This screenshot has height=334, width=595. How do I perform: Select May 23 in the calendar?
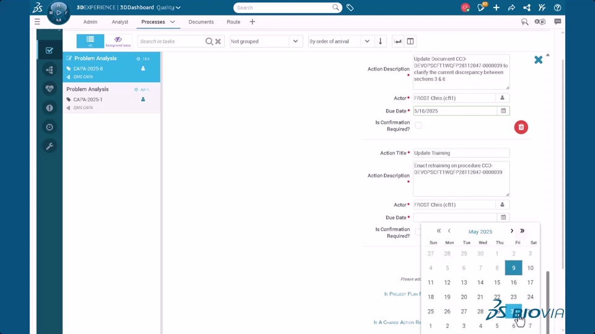coord(513,297)
